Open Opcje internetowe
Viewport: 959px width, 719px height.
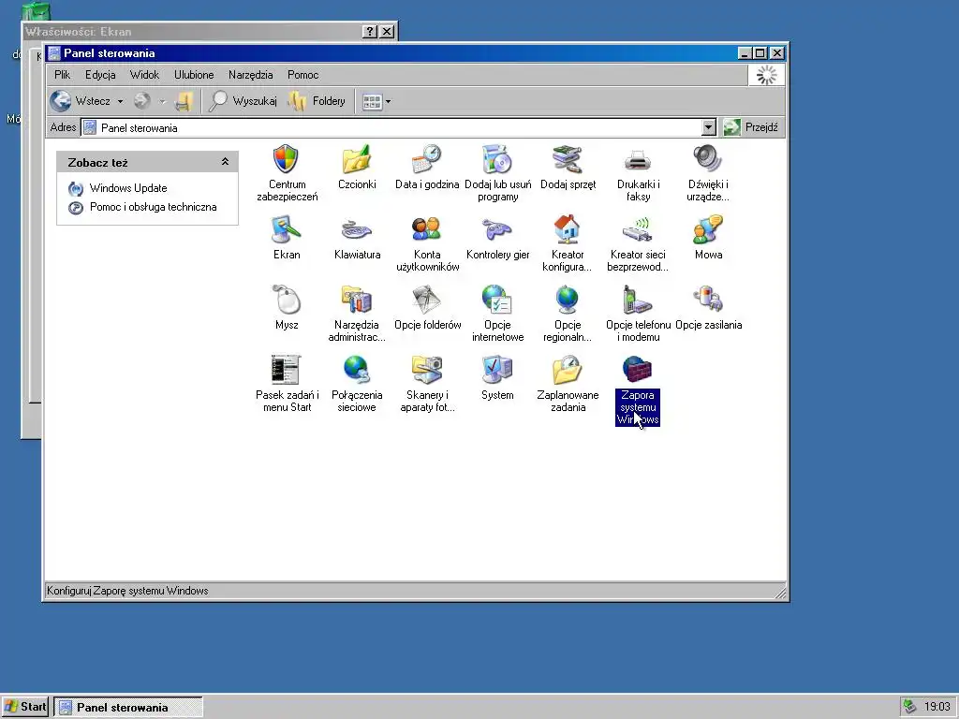pyautogui.click(x=497, y=313)
